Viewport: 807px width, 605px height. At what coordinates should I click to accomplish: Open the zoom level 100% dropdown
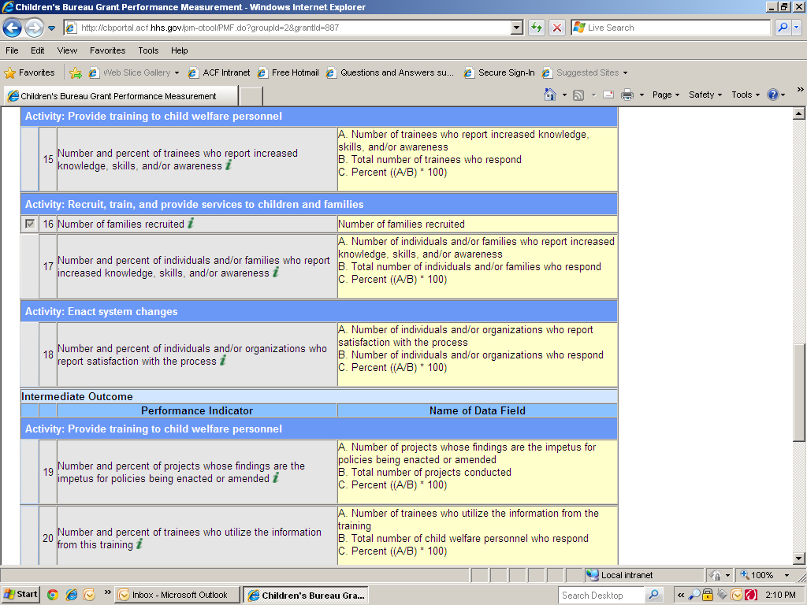[786, 575]
